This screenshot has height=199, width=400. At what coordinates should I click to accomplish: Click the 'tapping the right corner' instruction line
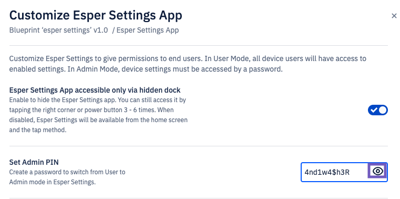tap(91, 110)
